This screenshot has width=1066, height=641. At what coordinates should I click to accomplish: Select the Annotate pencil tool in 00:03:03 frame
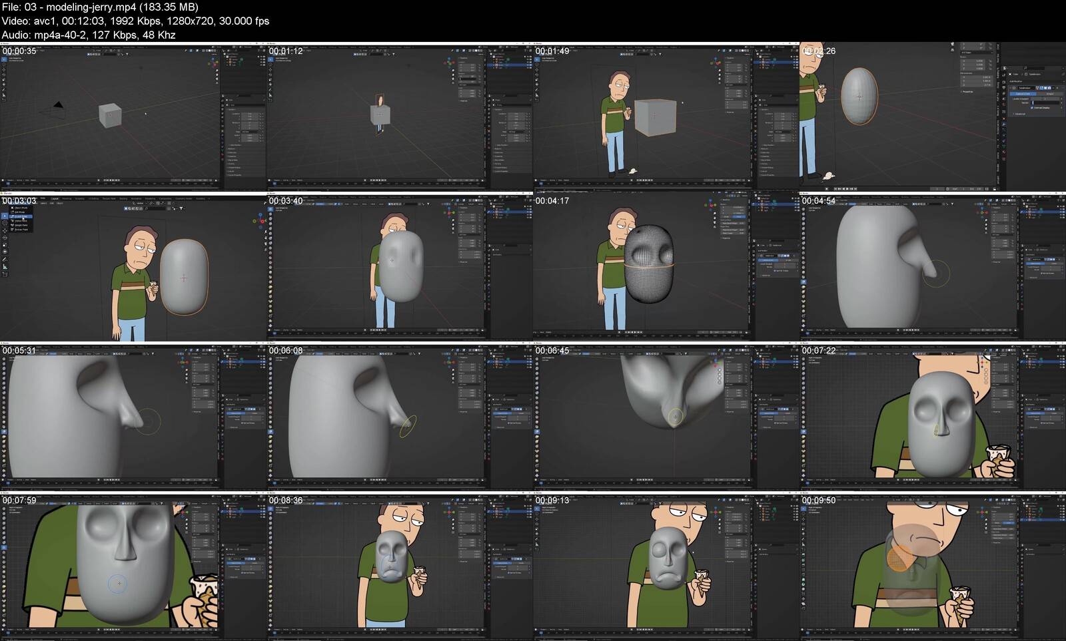5,260
